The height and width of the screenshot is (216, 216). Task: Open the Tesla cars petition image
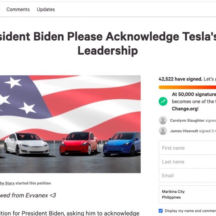(70, 124)
